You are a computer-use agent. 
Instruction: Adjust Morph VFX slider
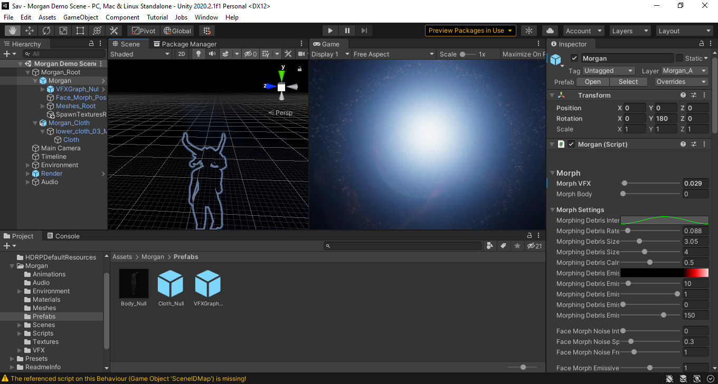point(651,184)
